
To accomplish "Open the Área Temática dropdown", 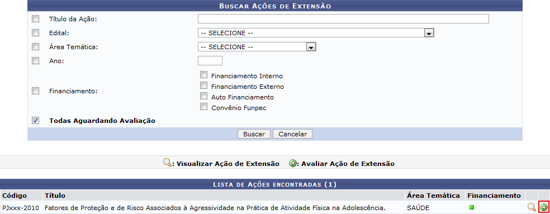I will click(257, 47).
